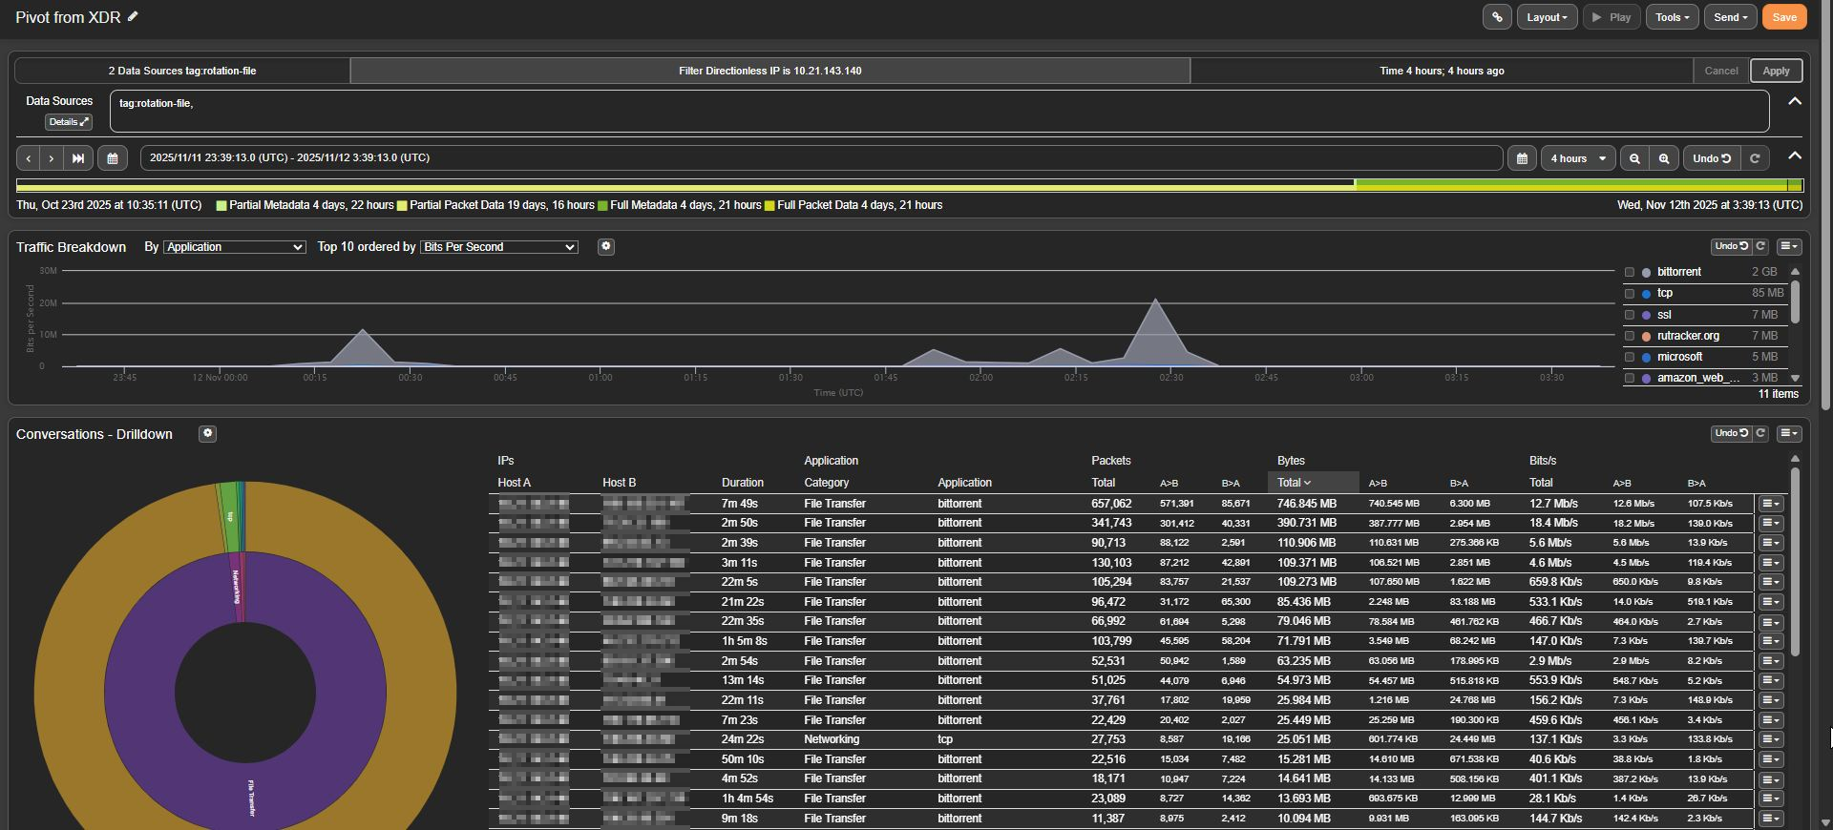This screenshot has width=1833, height=830.
Task: Edit the dashboard title with the pencil icon
Action: pos(134,16)
